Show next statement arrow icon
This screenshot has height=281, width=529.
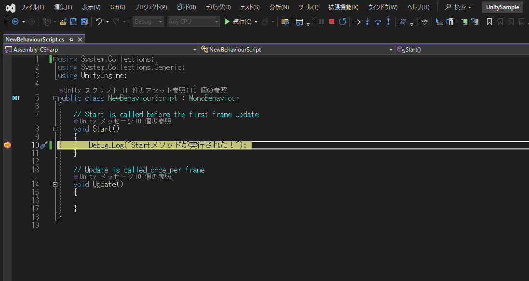click(357, 22)
